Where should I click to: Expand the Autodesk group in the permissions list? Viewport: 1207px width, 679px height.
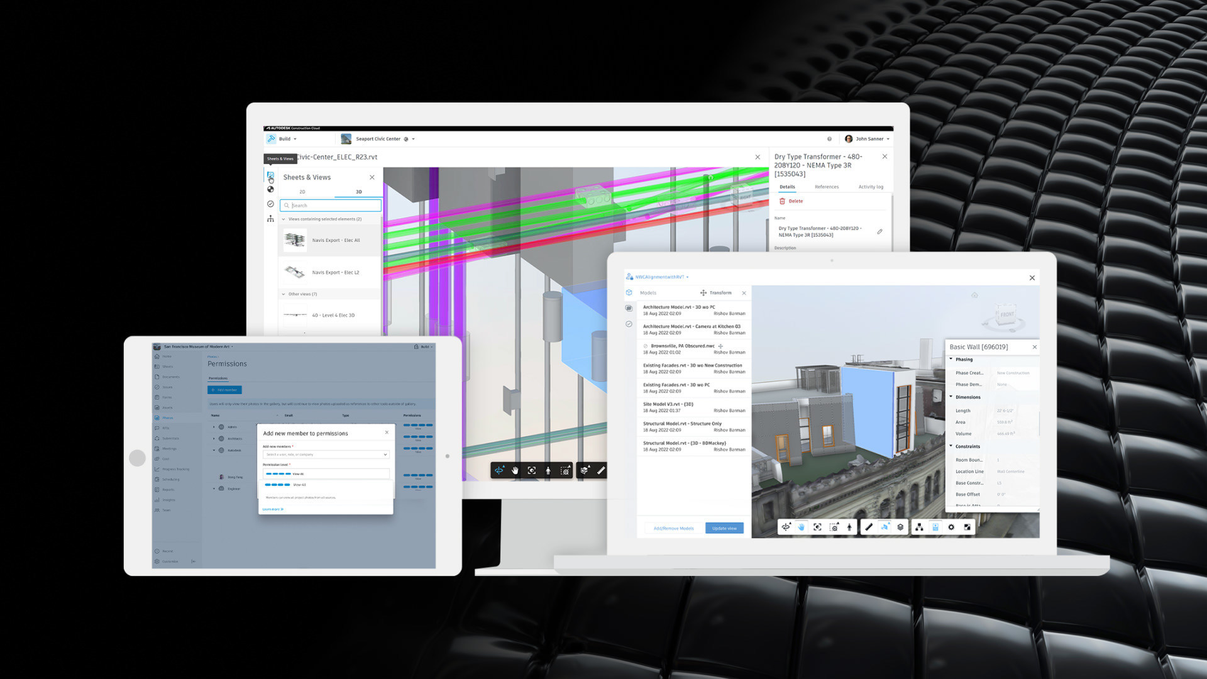pos(215,450)
